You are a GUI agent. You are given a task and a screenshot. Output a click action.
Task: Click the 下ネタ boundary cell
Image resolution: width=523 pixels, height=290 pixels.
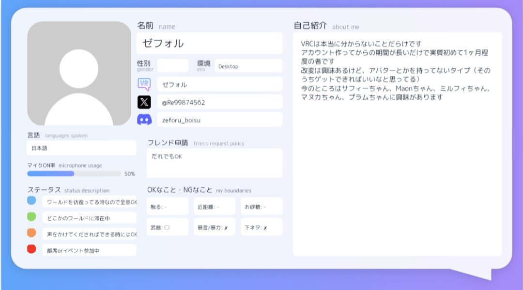261,227
